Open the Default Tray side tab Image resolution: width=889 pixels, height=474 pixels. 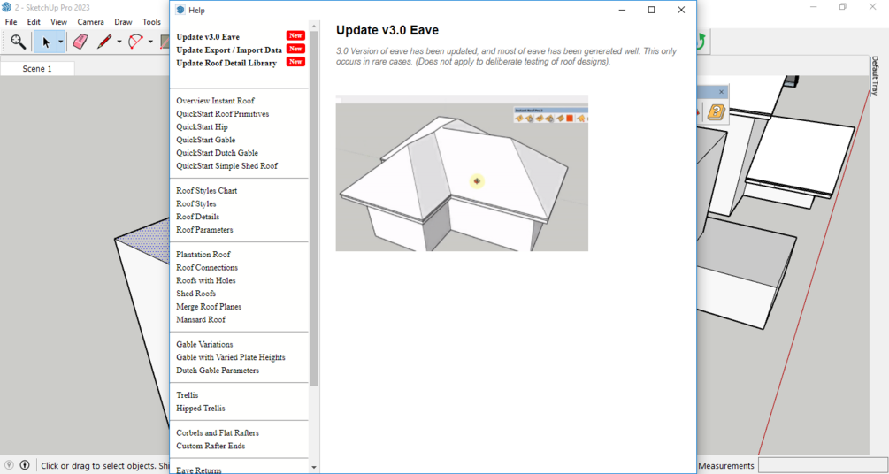(x=874, y=75)
